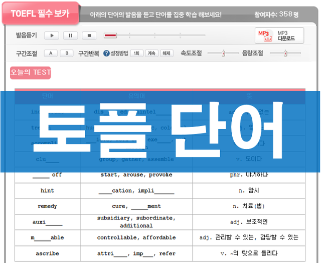Click meaning 'adj. 보조적인'

pos(249,222)
